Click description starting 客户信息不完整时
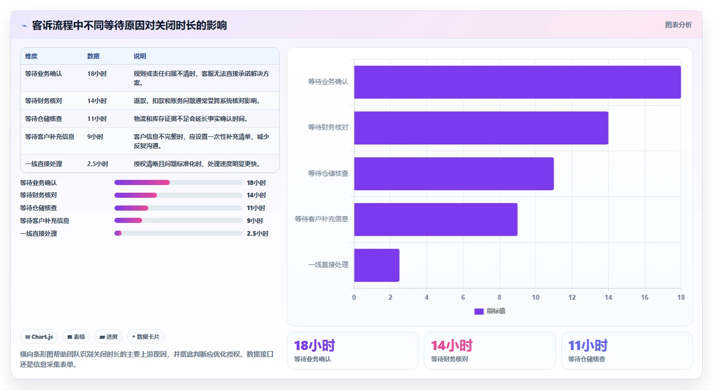Viewport: 713px width, 390px height. 202,141
